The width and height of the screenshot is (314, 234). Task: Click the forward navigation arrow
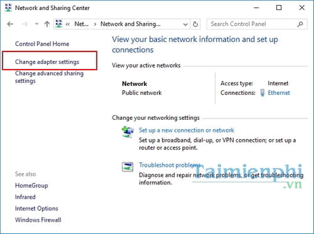tap(25, 24)
